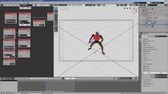This screenshot has width=168, height=94.
Task: Expand the Armory Project panel
Action: (147, 82)
